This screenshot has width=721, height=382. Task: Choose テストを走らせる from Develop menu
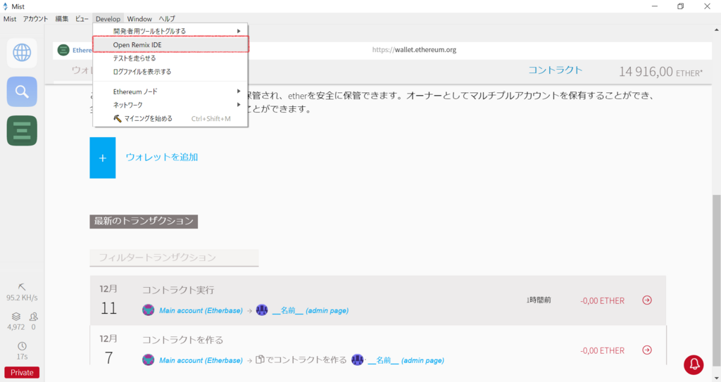[x=170, y=58]
